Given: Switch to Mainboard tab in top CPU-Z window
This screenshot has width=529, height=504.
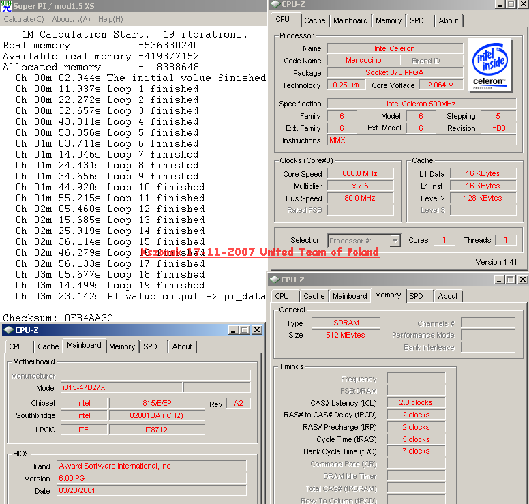Looking at the screenshot, I should (350, 20).
